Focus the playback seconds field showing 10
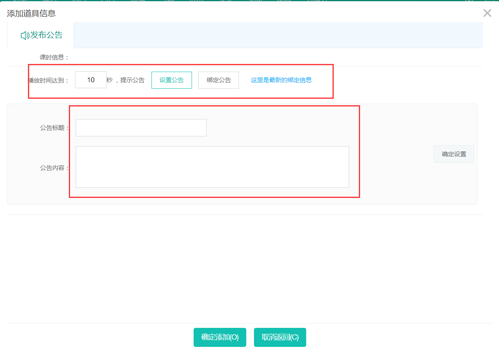 point(91,80)
